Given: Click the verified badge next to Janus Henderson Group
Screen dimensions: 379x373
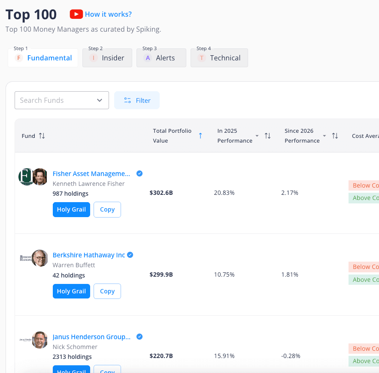Looking at the screenshot, I should (139, 337).
